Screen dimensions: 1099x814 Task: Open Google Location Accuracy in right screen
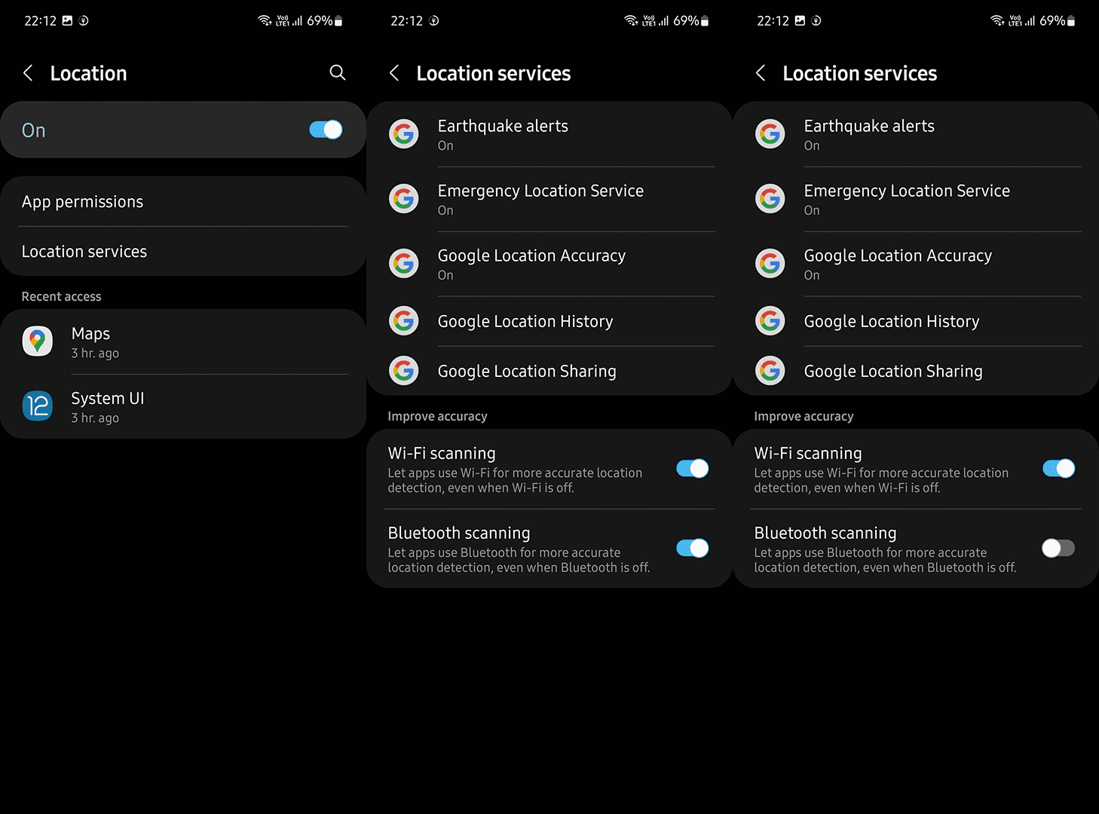(x=916, y=264)
